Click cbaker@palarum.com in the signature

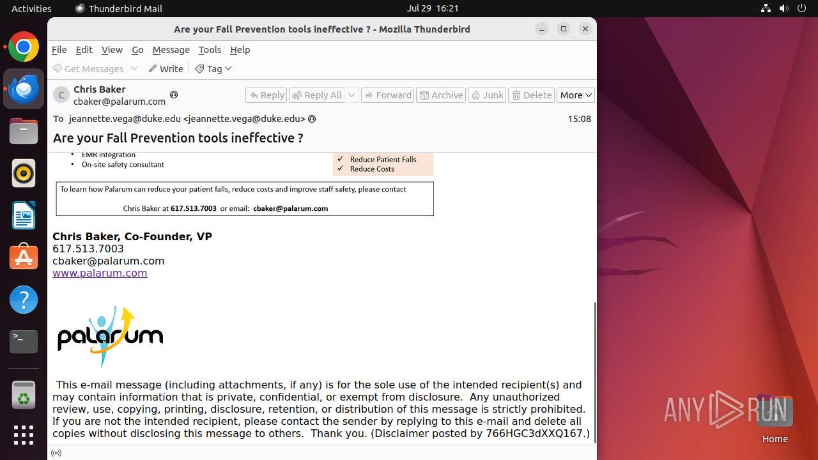point(109,261)
